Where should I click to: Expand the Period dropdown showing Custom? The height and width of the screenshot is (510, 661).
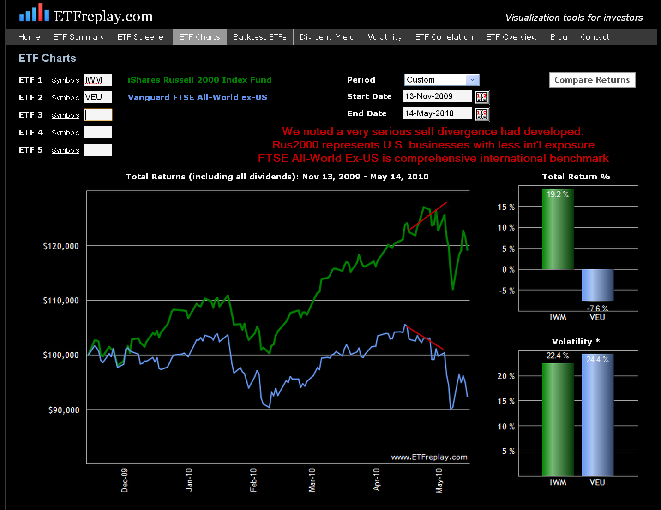pyautogui.click(x=442, y=80)
